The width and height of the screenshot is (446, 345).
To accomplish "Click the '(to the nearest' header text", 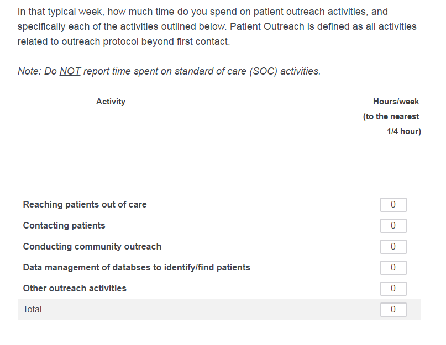I will (x=391, y=116).
